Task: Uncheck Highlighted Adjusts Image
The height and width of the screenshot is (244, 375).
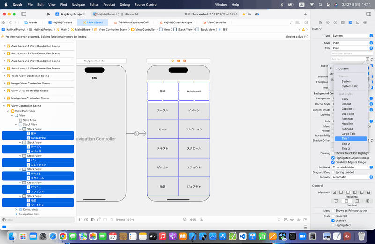Action: [x=333, y=158]
